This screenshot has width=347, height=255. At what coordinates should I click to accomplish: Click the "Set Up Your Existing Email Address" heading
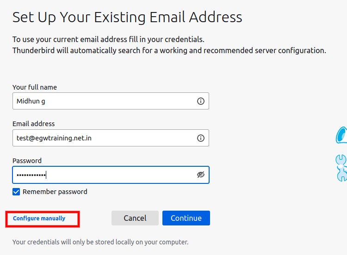(127, 18)
